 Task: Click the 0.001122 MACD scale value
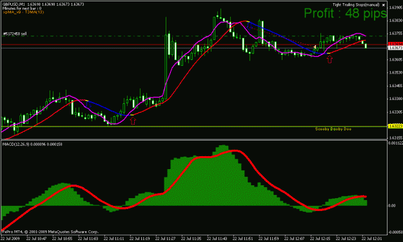click(395, 143)
